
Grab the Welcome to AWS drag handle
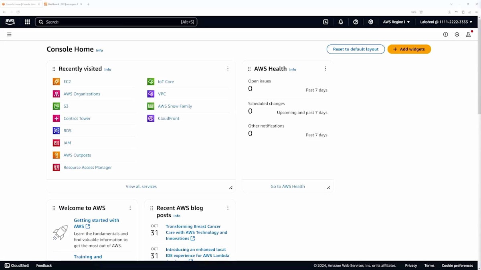coord(54,208)
